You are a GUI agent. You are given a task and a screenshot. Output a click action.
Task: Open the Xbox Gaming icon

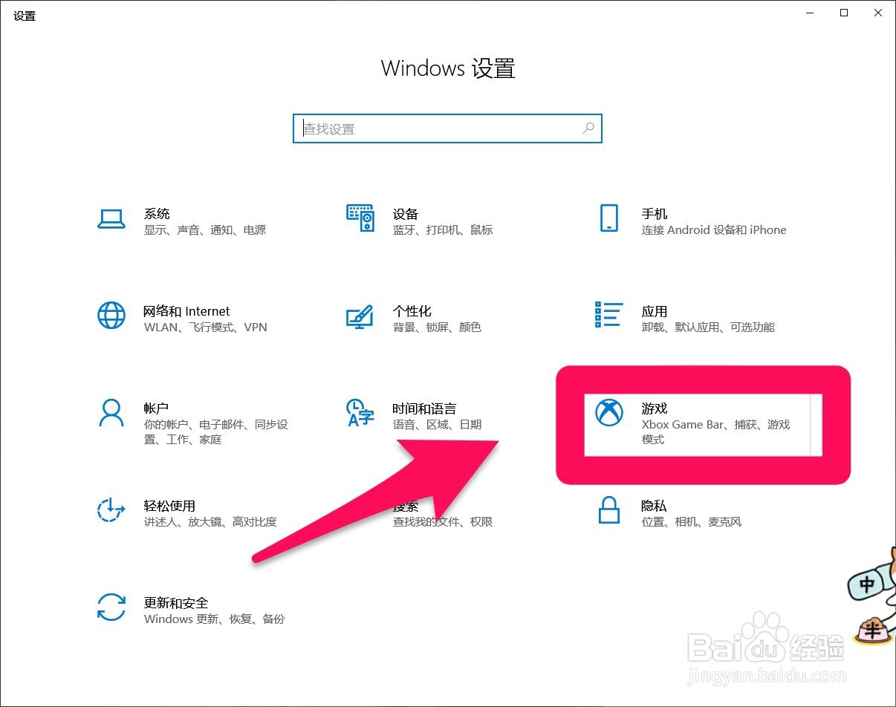pyautogui.click(x=609, y=412)
